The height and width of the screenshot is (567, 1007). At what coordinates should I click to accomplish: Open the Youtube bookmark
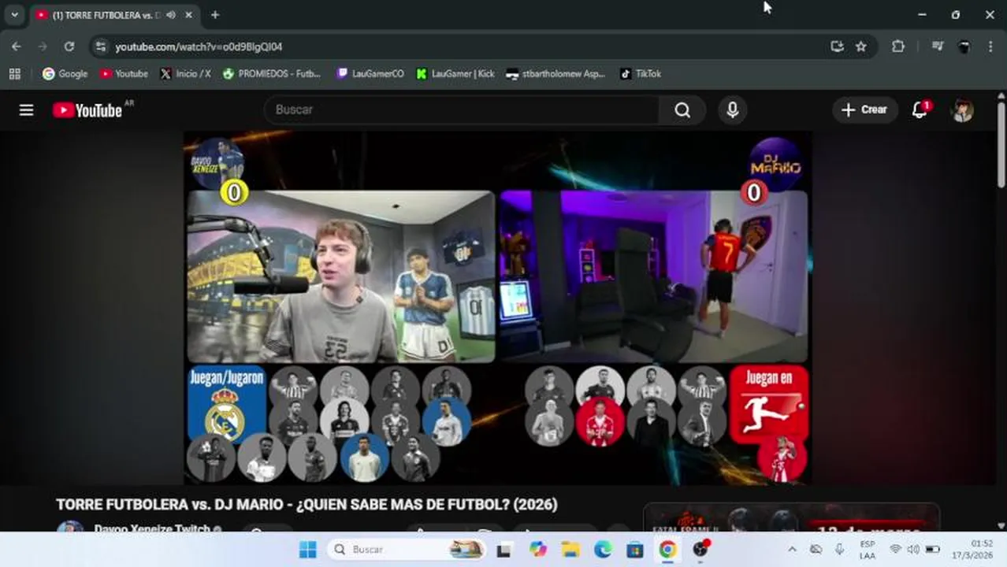124,74
